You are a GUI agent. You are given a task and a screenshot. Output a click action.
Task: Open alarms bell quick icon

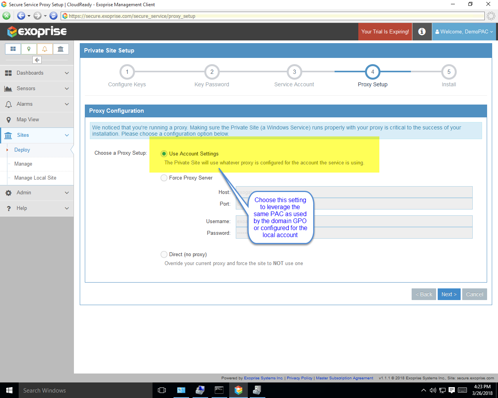[45, 49]
